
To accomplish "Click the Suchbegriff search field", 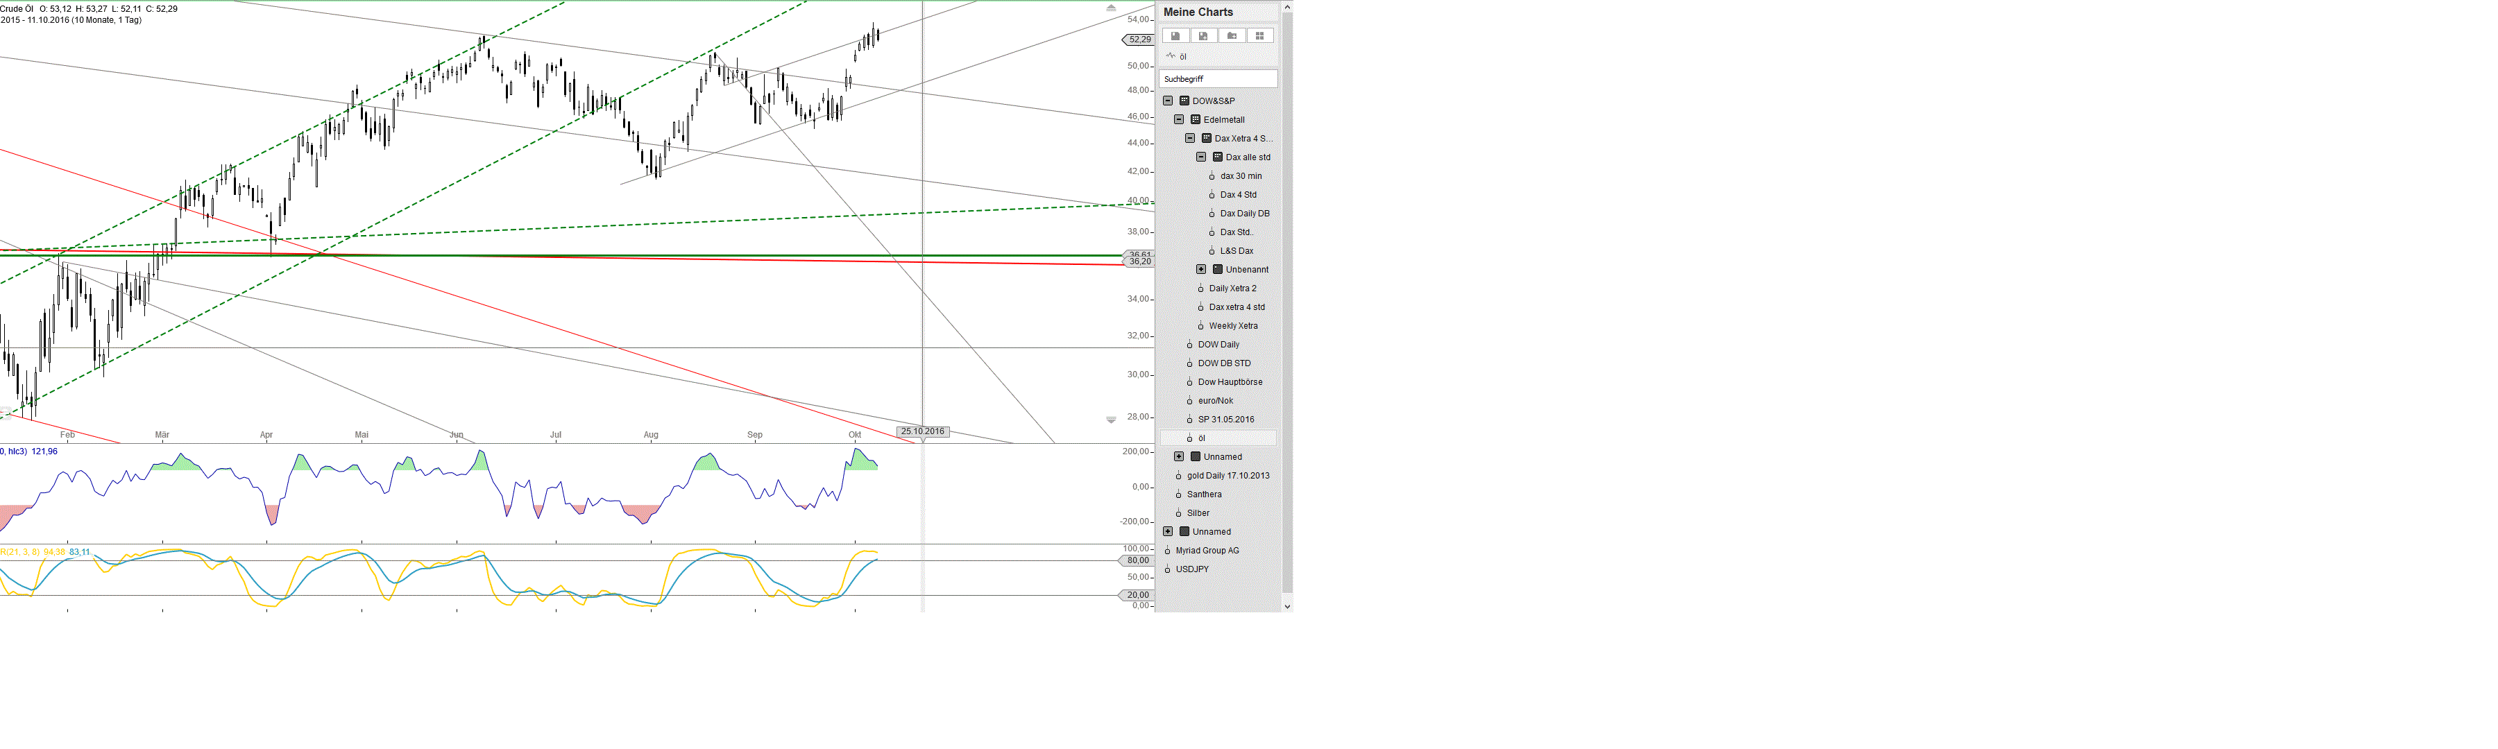I will (1218, 80).
